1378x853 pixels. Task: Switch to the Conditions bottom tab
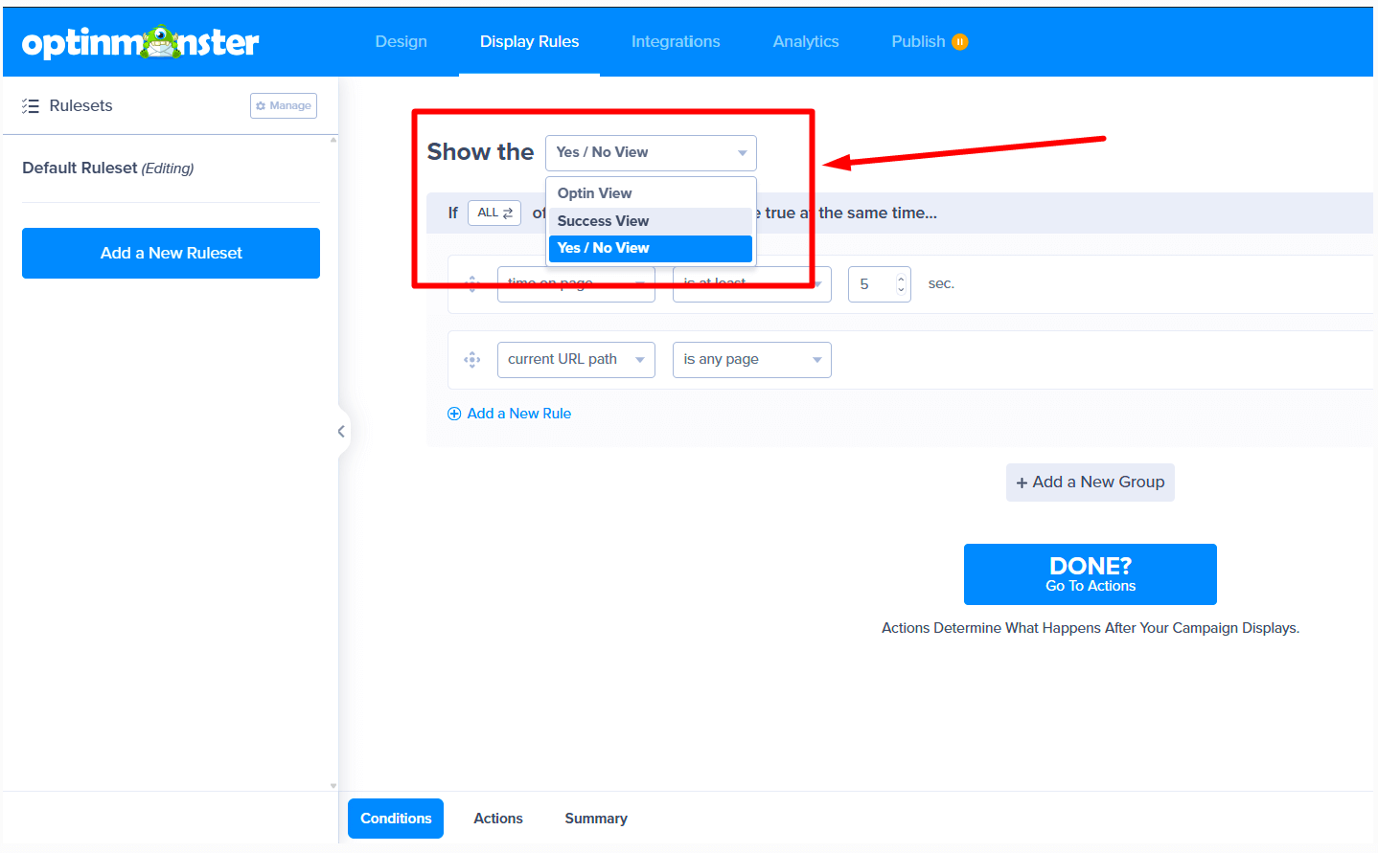396,819
